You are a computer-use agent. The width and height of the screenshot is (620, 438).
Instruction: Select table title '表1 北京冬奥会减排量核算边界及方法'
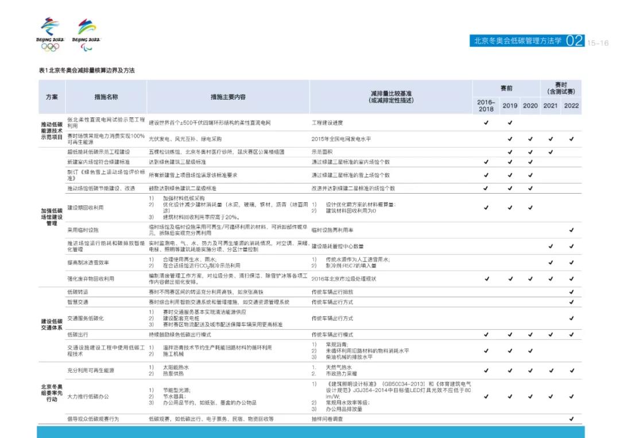[x=87, y=71]
